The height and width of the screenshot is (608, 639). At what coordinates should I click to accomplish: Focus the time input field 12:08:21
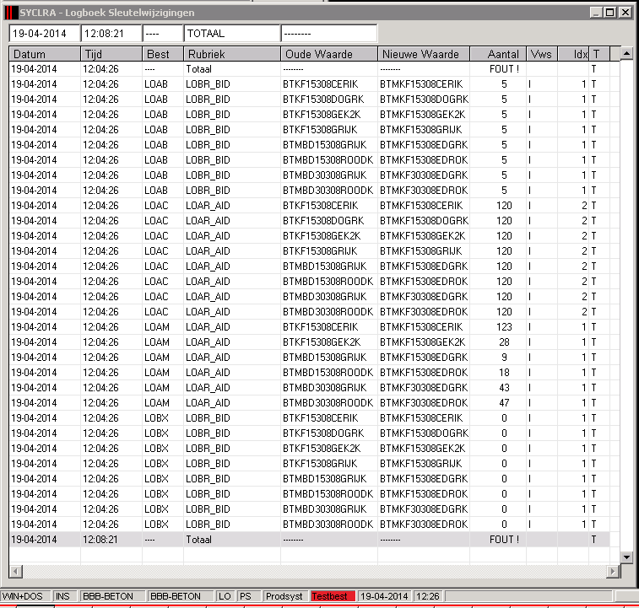coord(111,34)
